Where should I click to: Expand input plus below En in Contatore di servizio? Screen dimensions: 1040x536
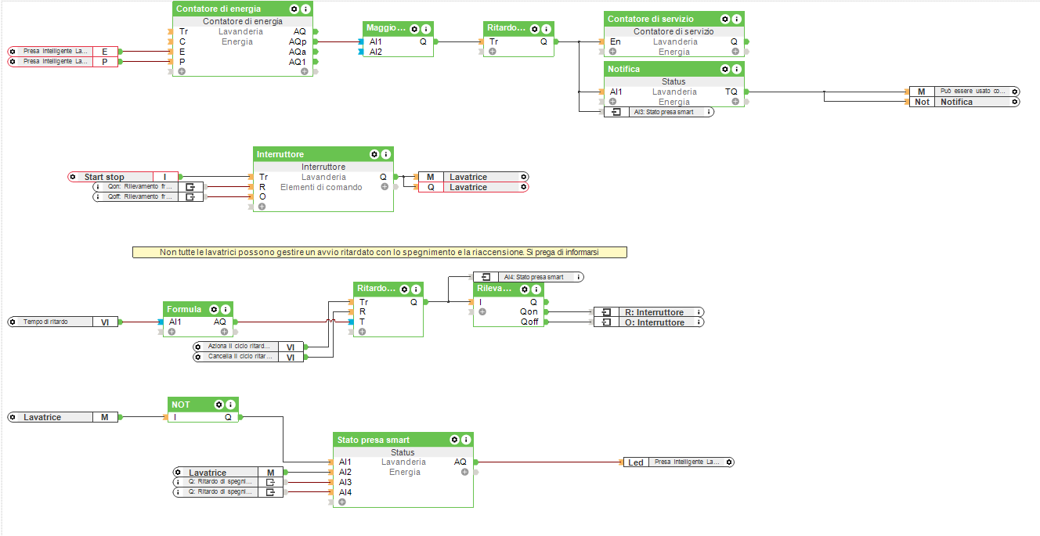(x=612, y=52)
